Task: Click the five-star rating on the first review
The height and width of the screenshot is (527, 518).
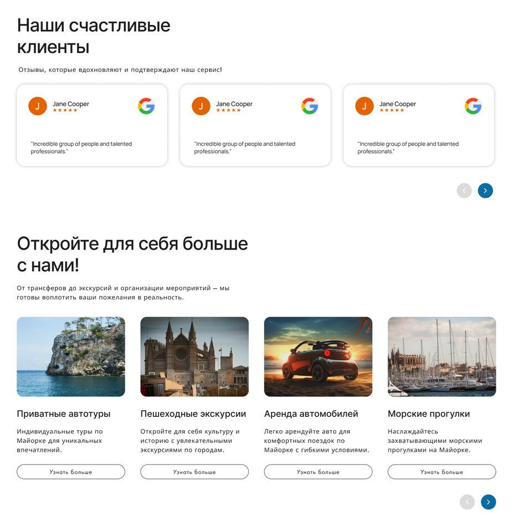Action: 66,110
